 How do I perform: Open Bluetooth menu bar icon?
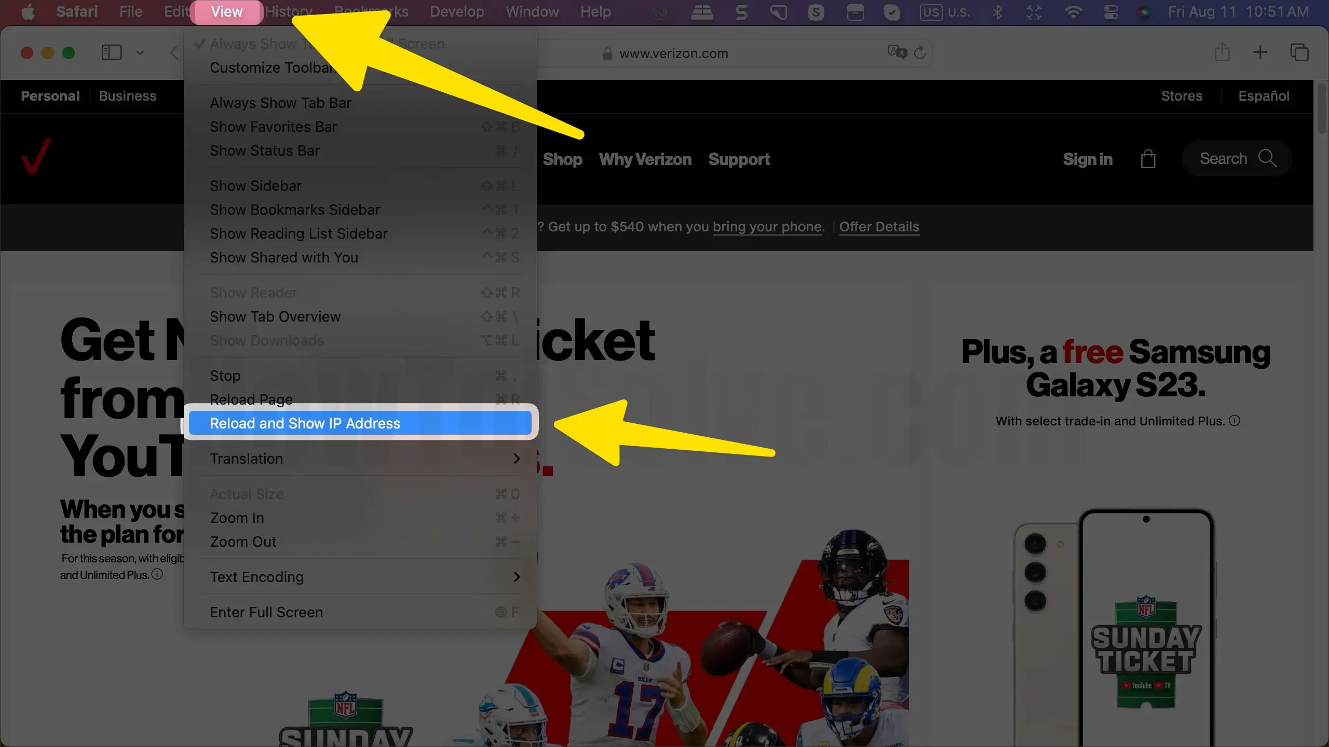click(997, 11)
